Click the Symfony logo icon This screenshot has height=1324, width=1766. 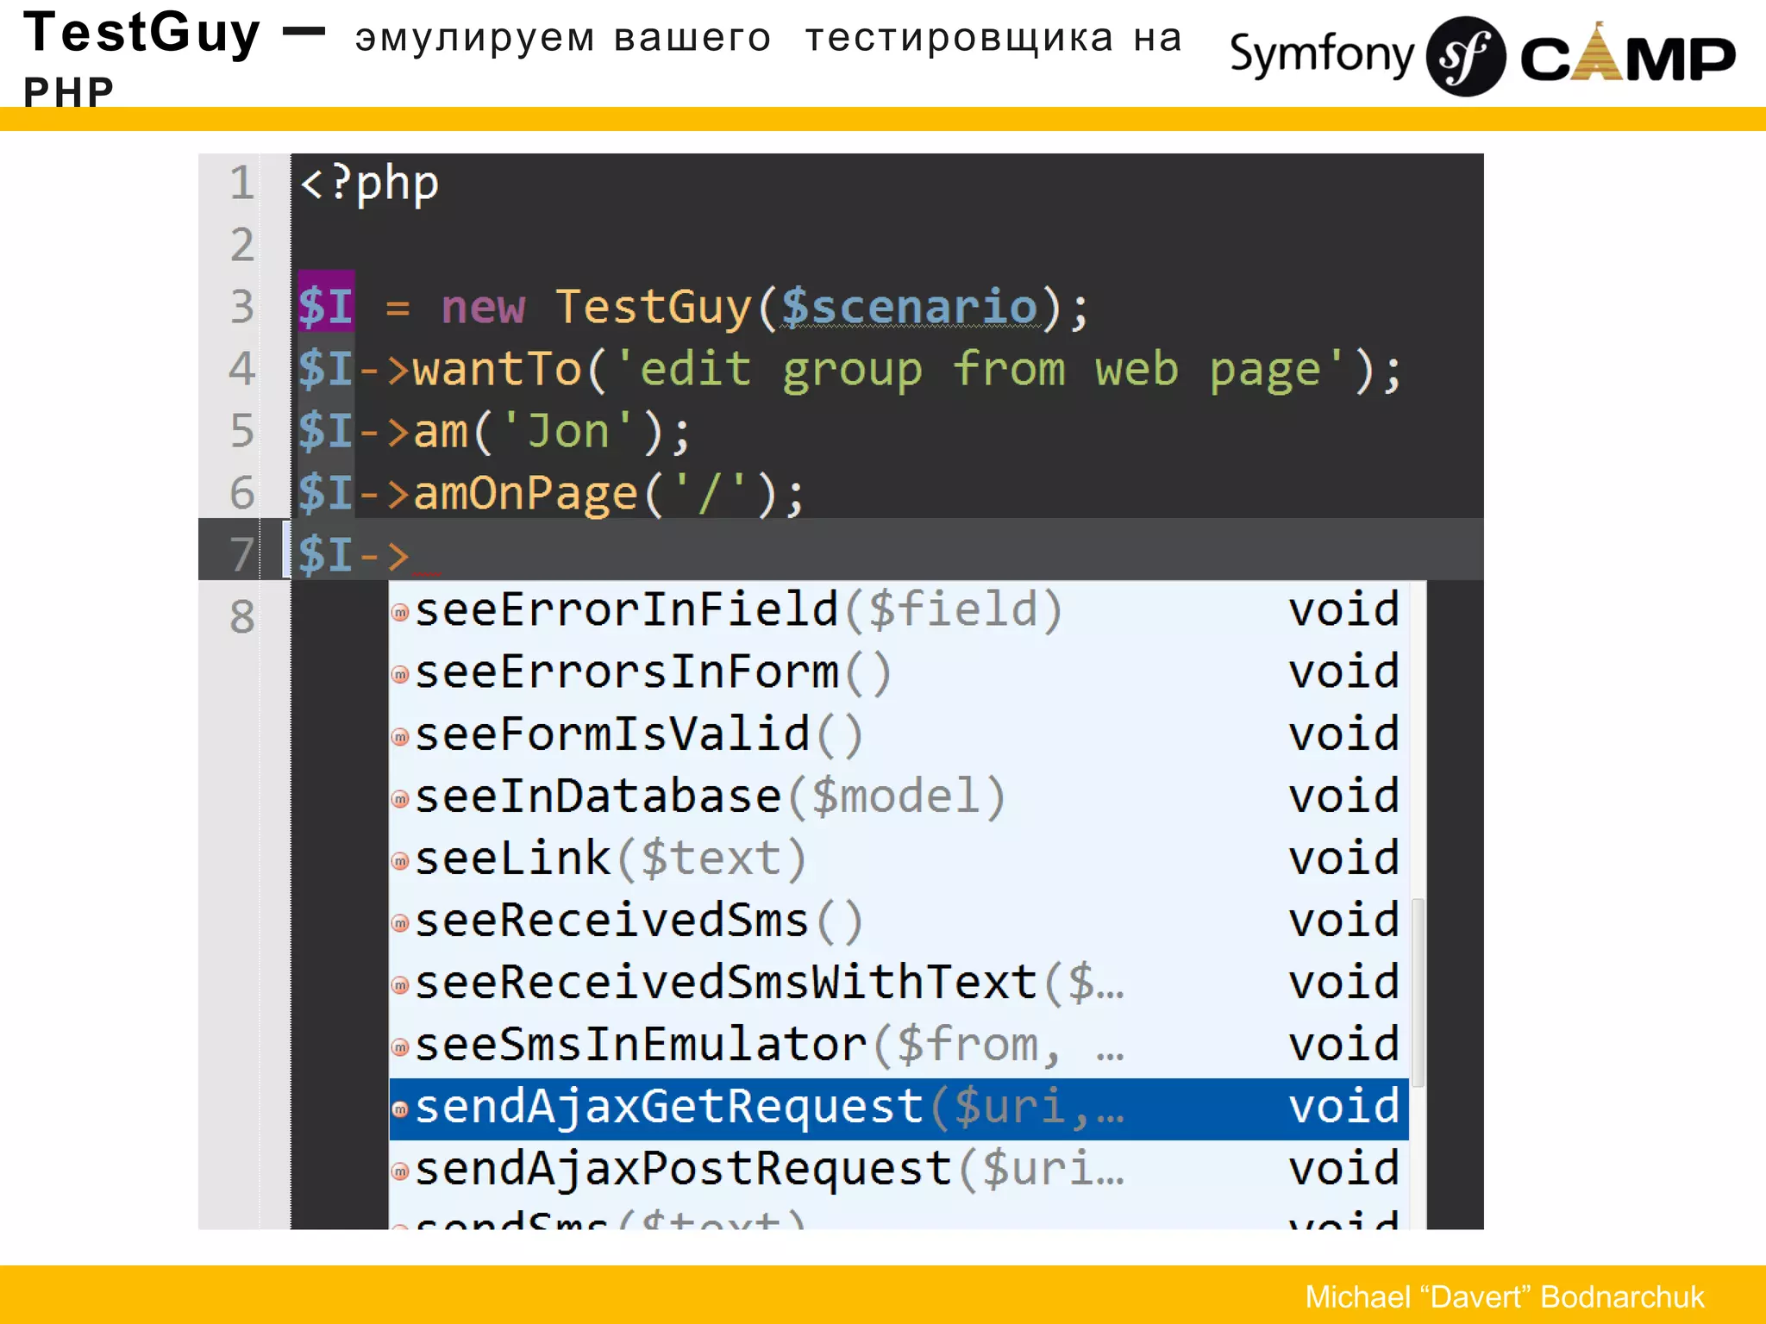pos(1466,57)
